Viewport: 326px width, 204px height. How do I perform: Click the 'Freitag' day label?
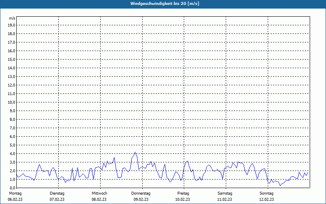[183, 193]
